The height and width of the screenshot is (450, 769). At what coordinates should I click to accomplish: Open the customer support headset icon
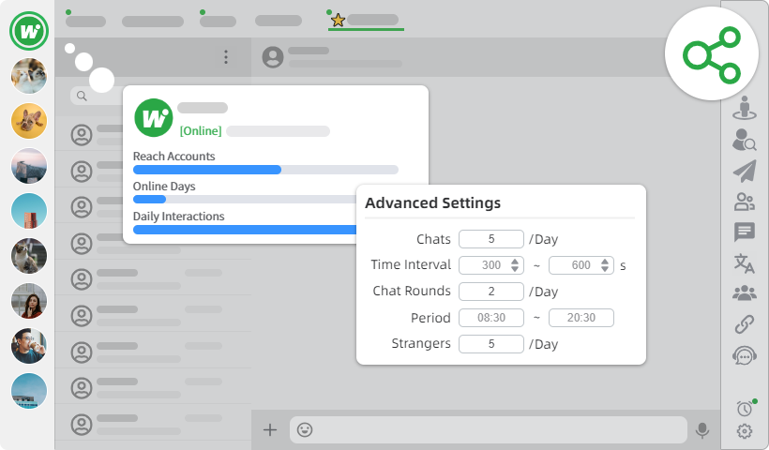pos(745,355)
